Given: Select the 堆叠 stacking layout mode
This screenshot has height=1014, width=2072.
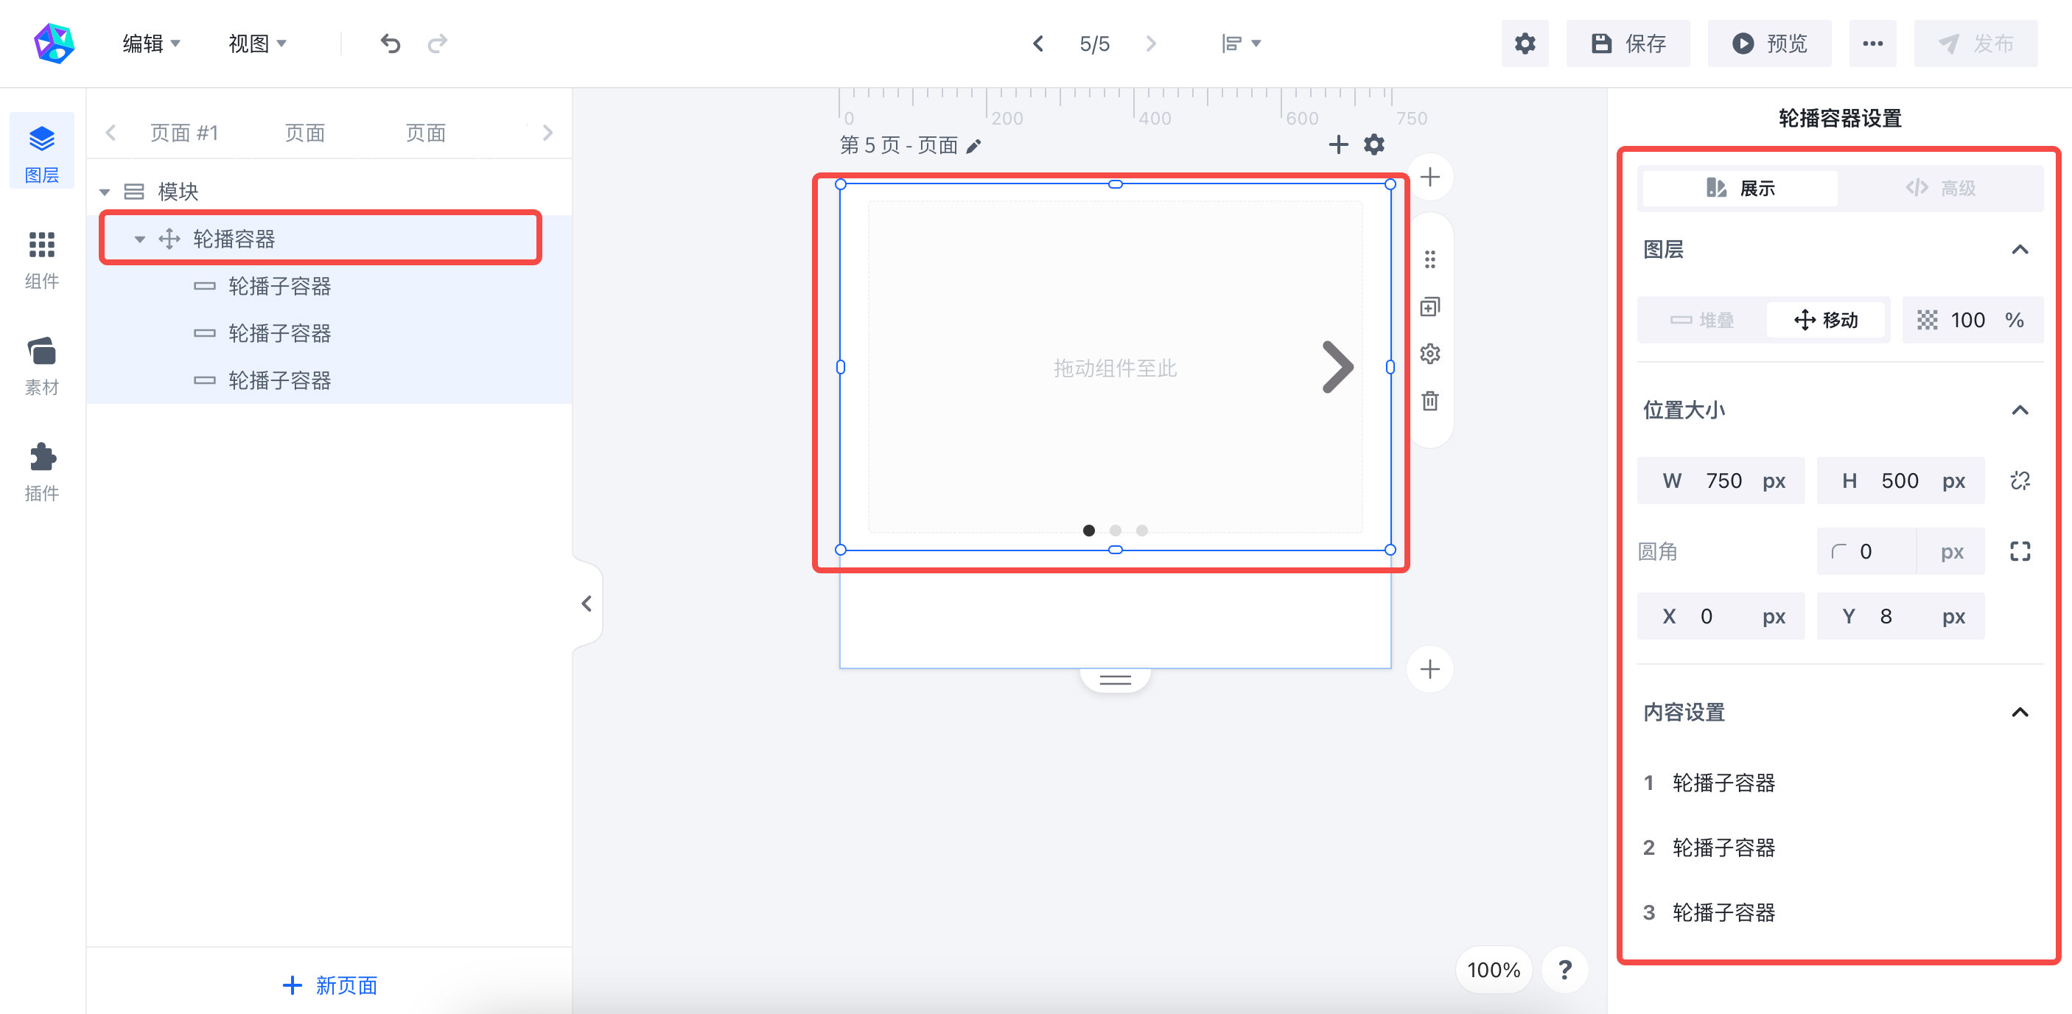Looking at the screenshot, I should click(x=1702, y=320).
